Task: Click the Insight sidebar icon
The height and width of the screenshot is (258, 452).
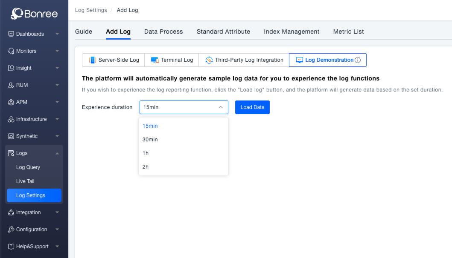Action: pyautogui.click(x=11, y=68)
